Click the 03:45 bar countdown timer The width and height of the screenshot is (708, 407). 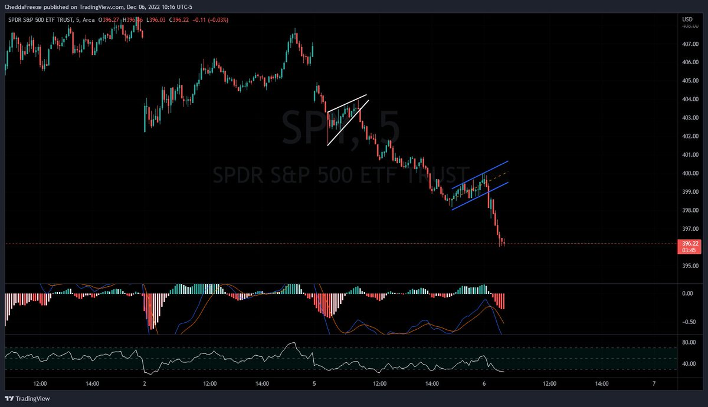[689, 250]
